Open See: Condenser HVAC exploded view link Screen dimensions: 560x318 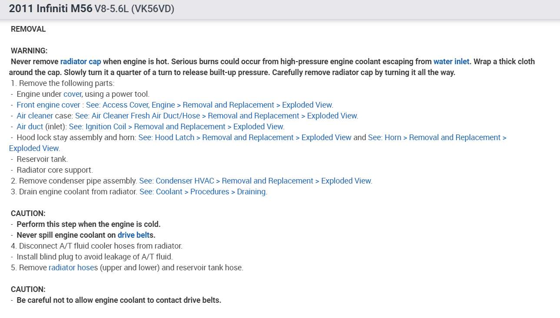255,181
